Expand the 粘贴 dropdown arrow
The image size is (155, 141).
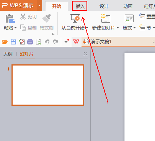[15, 28]
